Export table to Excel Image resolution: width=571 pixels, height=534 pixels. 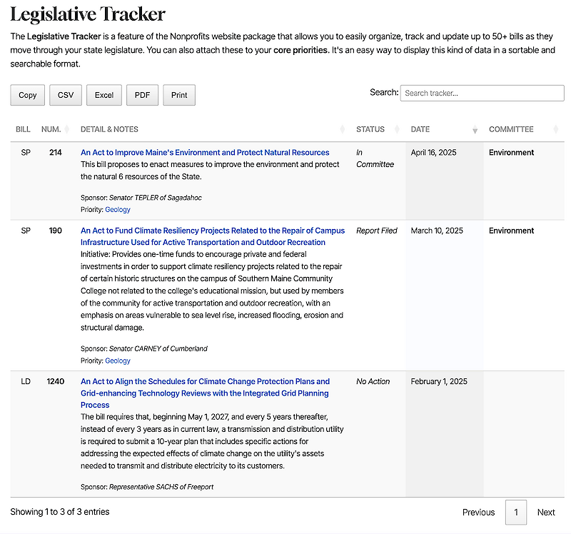pos(104,95)
